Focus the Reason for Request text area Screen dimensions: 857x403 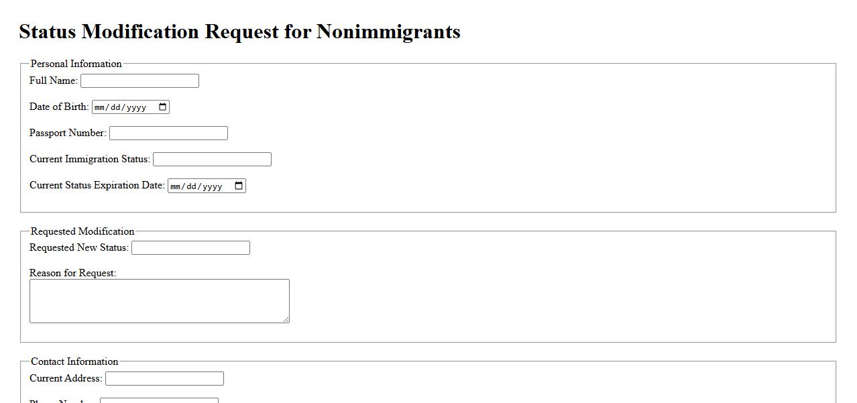click(159, 301)
